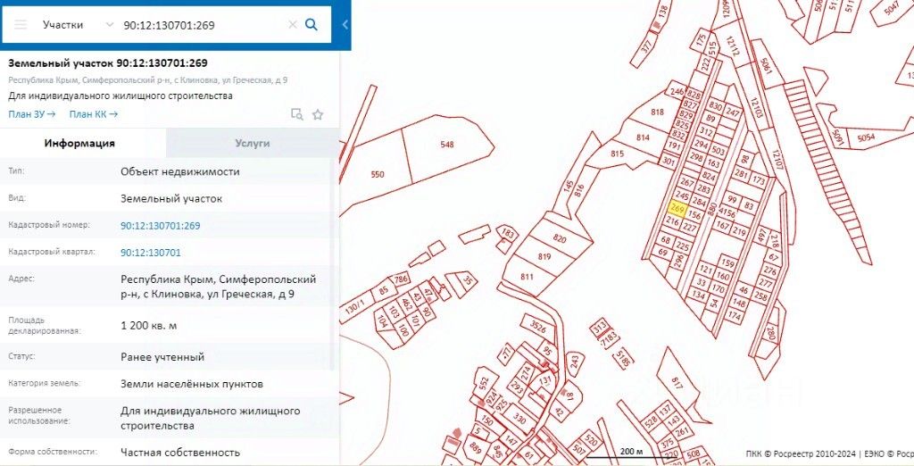Screen dimensions: 914x466
Task: Click the cadastral number search input field
Action: [203, 25]
